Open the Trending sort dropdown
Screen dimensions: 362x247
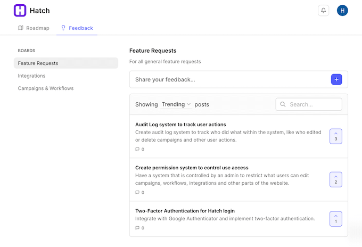(176, 104)
